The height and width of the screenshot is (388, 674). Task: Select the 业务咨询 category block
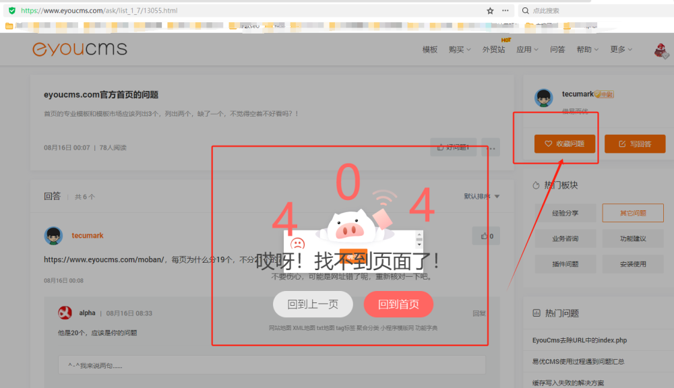click(565, 238)
